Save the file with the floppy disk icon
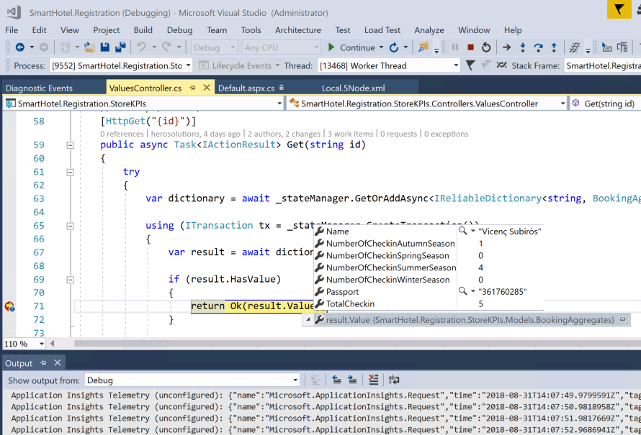Screen dimensions: 641x435 pyautogui.click(x=104, y=47)
